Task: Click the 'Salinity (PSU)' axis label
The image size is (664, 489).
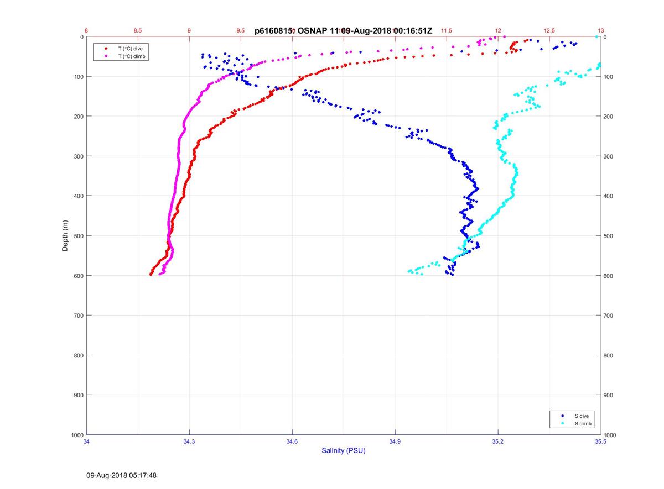Action: [x=344, y=450]
